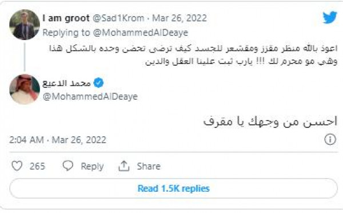Viewport: 343px width, 213px height.
Task: Open the 2:04 AM timestamp link
Action: (x=58, y=140)
